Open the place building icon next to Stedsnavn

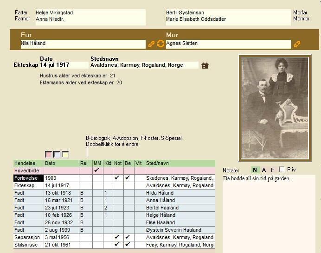[205, 65]
